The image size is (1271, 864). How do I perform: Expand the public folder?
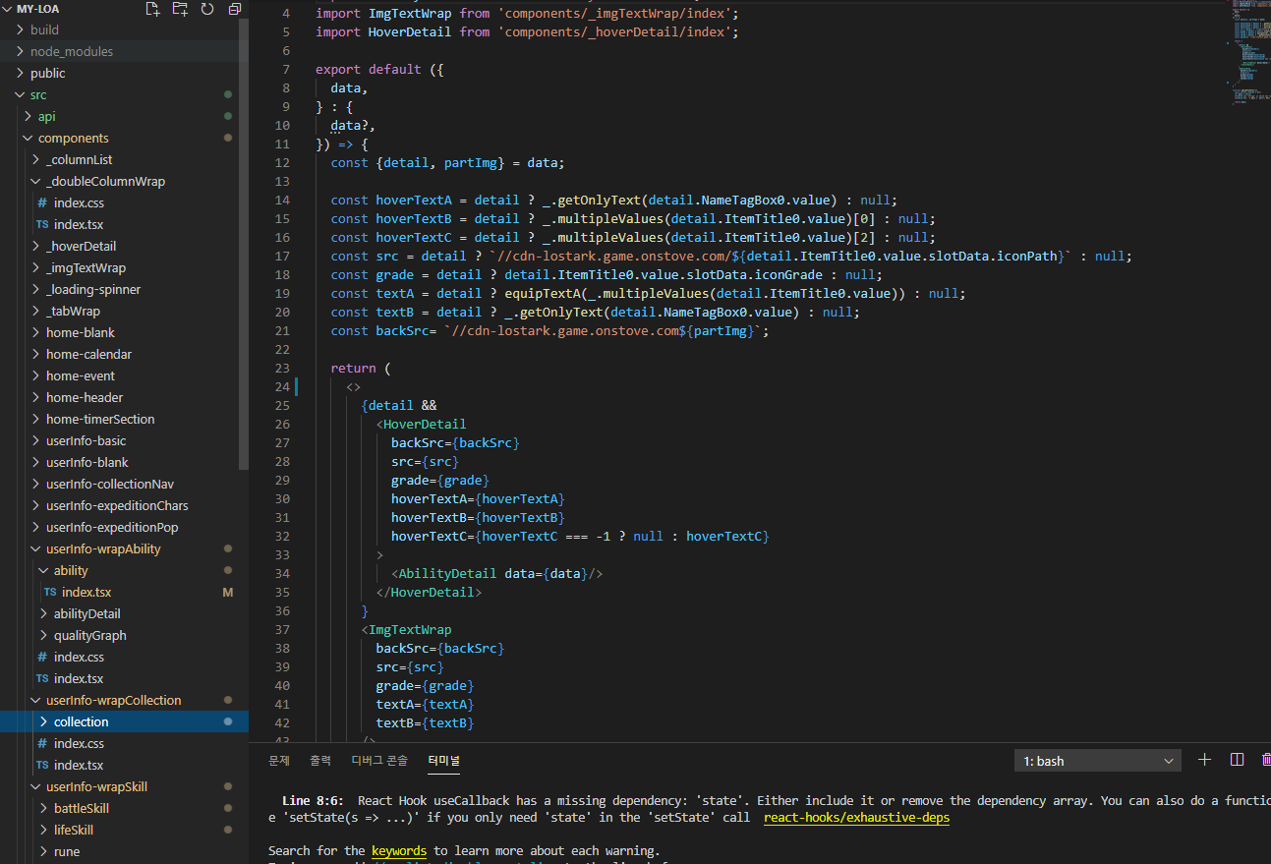click(122, 73)
